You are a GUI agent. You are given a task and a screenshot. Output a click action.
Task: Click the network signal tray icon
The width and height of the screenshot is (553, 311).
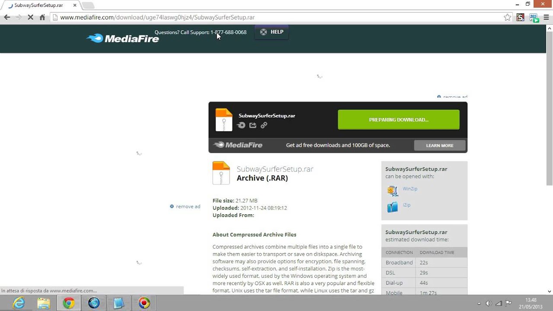499,303
